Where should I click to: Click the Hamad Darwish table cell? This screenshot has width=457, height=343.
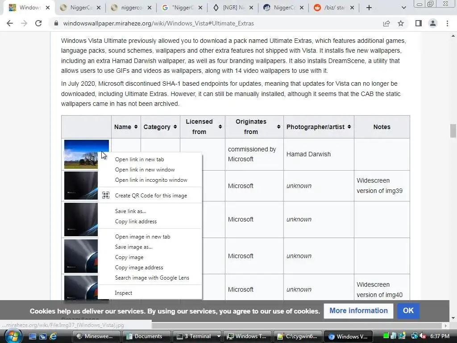click(319, 154)
